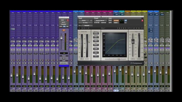Solo track 3 in the mixer
Viewport: 182px width, 102px height.
(23, 63)
